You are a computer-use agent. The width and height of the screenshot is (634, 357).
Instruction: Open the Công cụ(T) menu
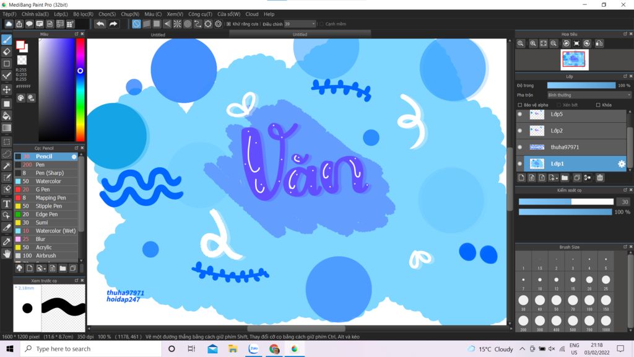[x=200, y=14]
